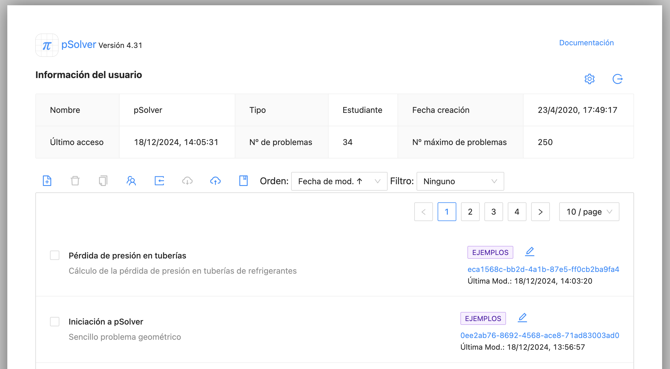Open link 0ee2ab76-8692-4568-ace8-71ad83003ad0
This screenshot has width=670, height=369.
pos(540,335)
